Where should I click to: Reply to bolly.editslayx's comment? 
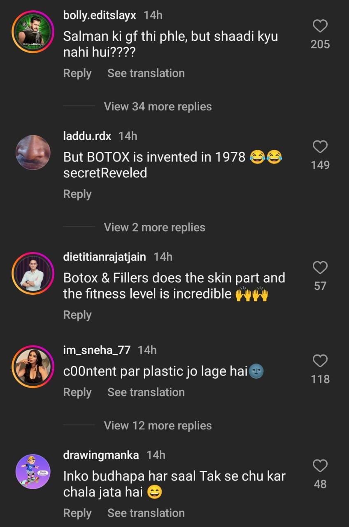[x=77, y=73]
